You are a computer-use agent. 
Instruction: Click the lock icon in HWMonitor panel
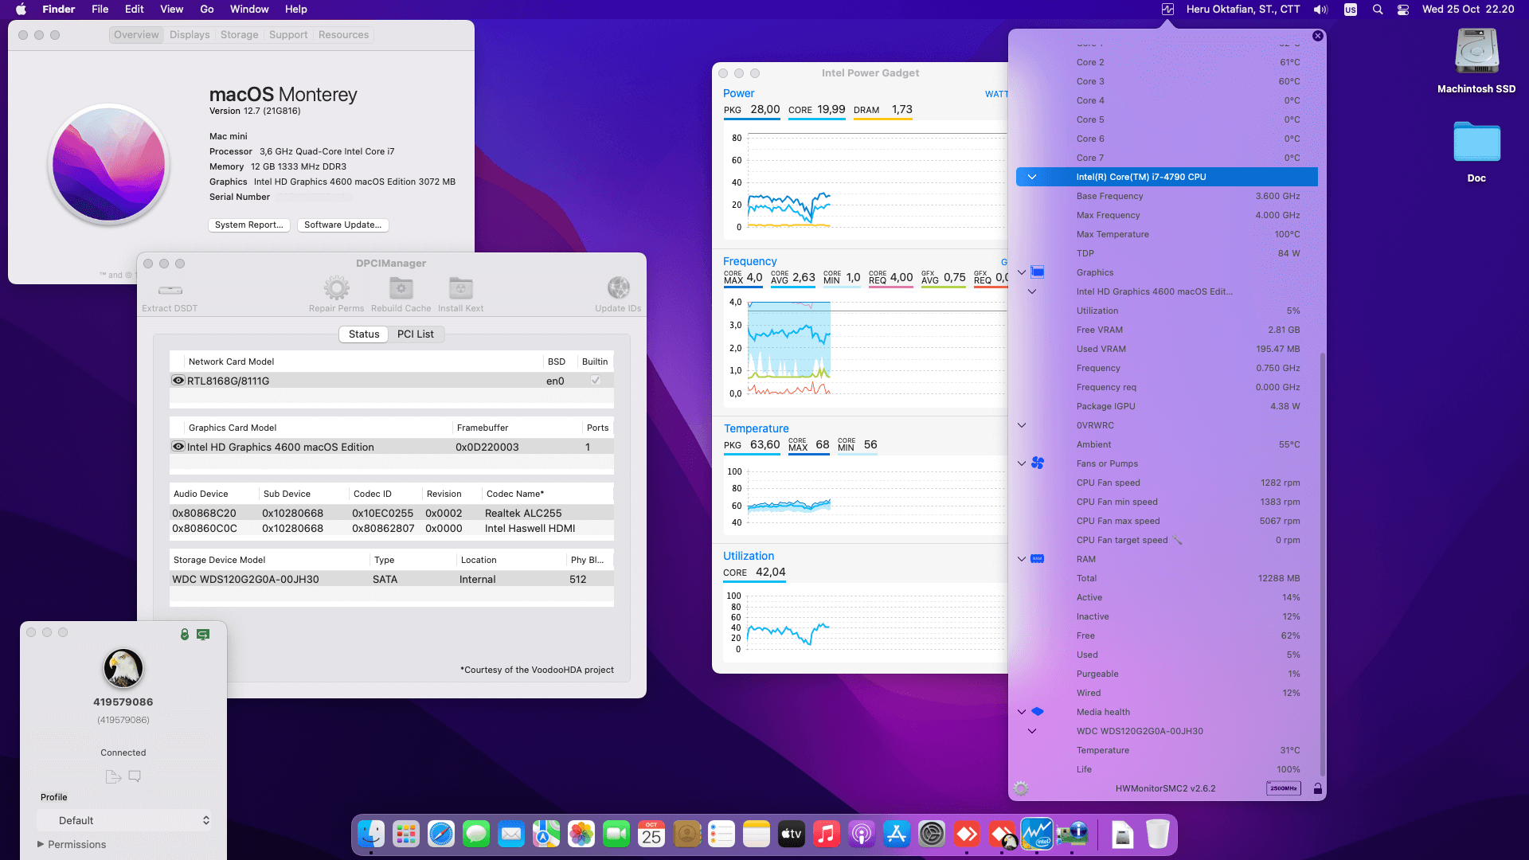1318,788
